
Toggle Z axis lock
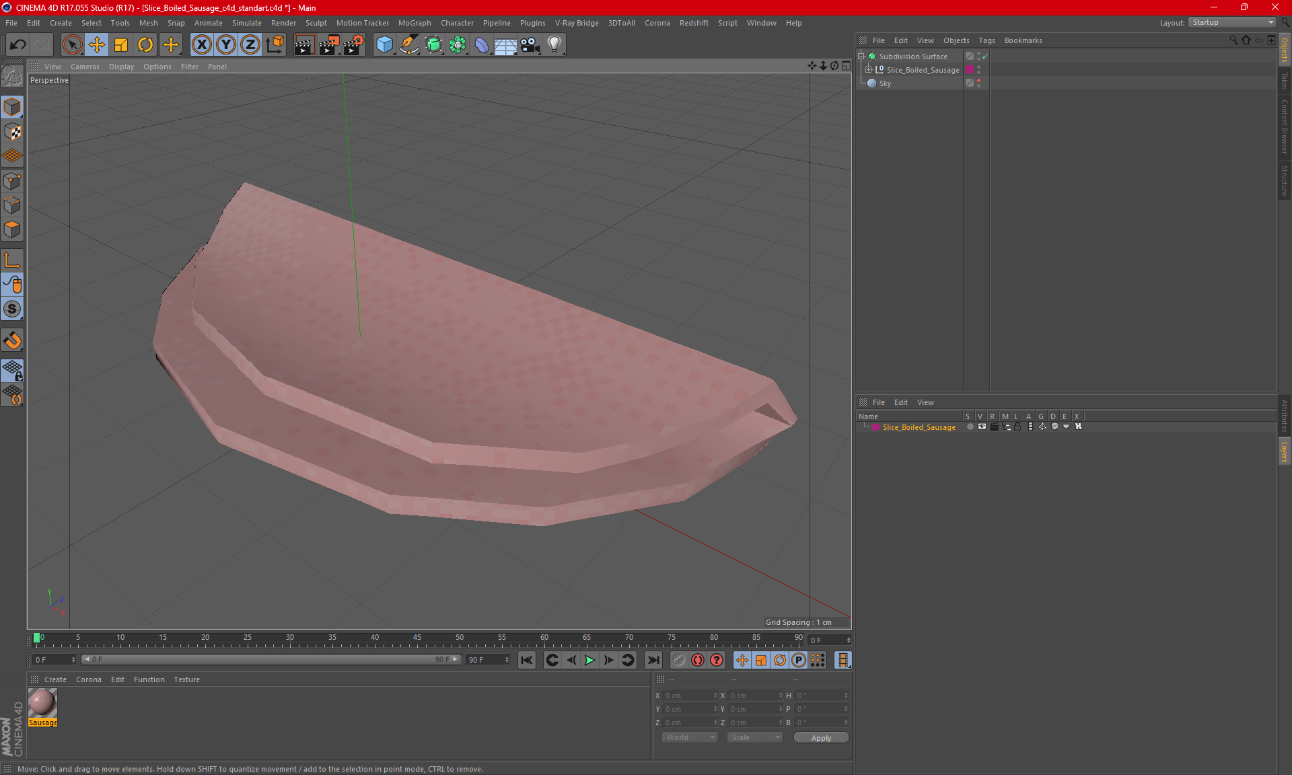point(250,45)
